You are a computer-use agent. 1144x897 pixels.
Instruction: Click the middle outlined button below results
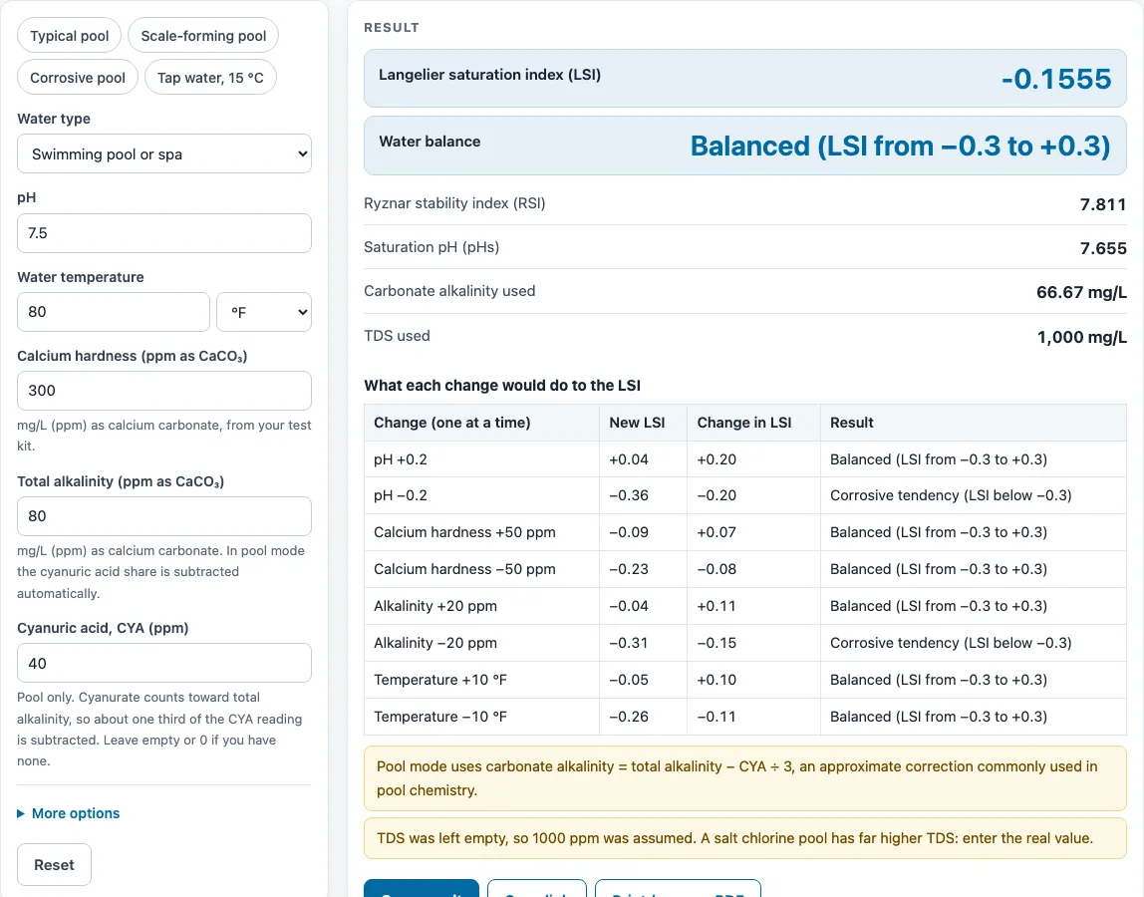click(537, 888)
